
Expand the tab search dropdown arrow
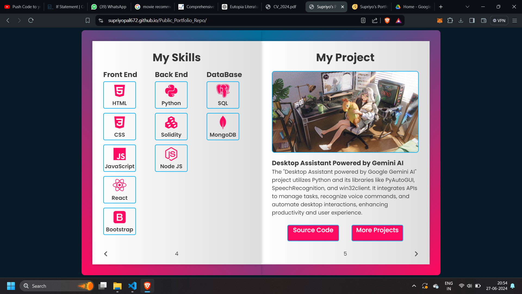[x=467, y=7]
